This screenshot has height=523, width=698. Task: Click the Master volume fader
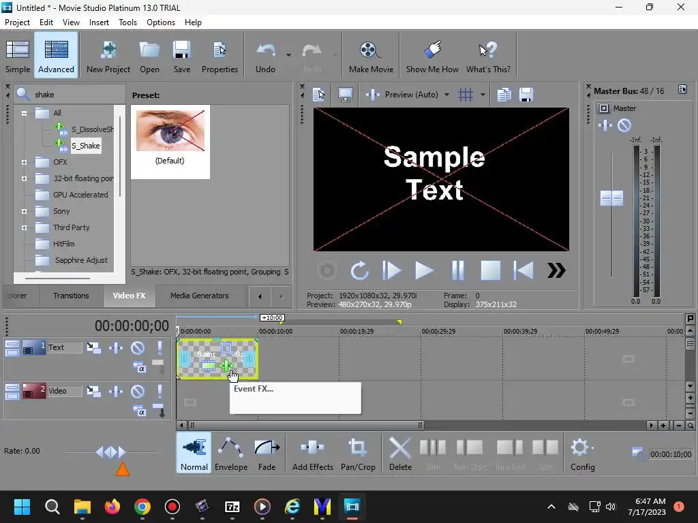611,198
